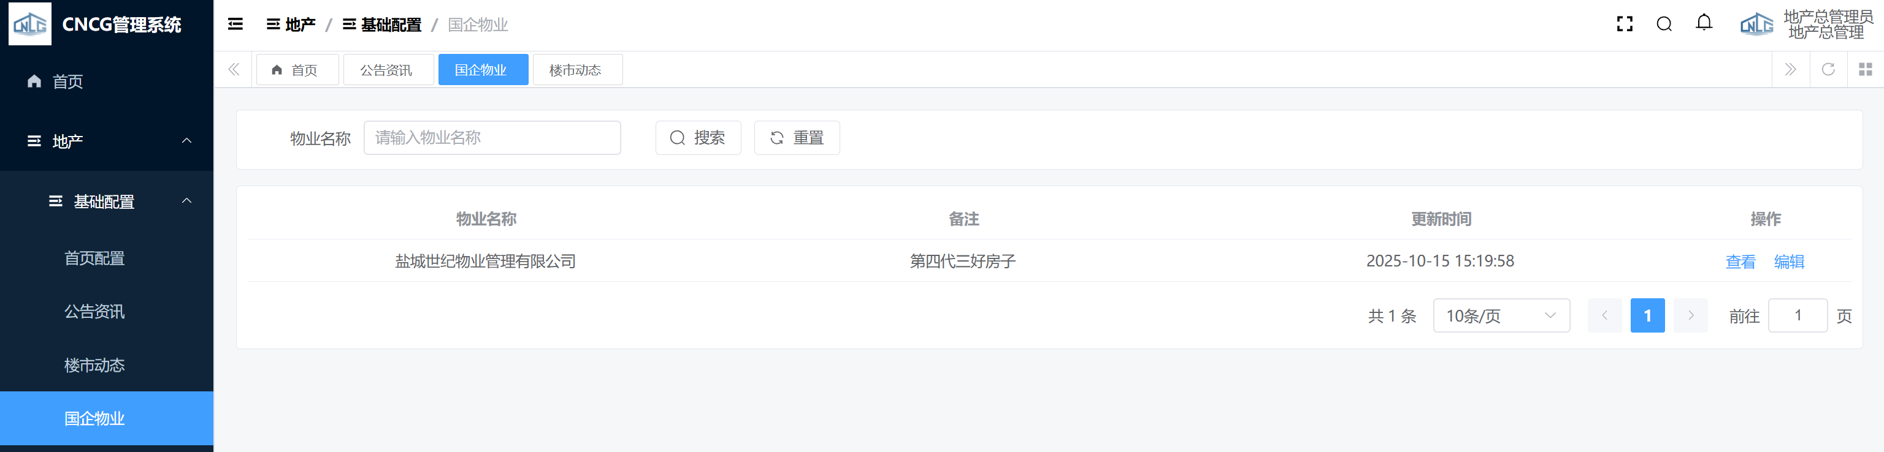Open the 10条/页 page size dropdown
Image resolution: width=1884 pixels, height=452 pixels.
tap(1501, 315)
